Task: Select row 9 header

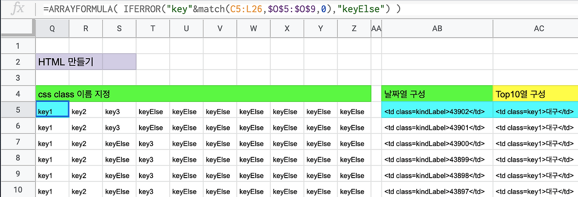Action: pos(18,174)
